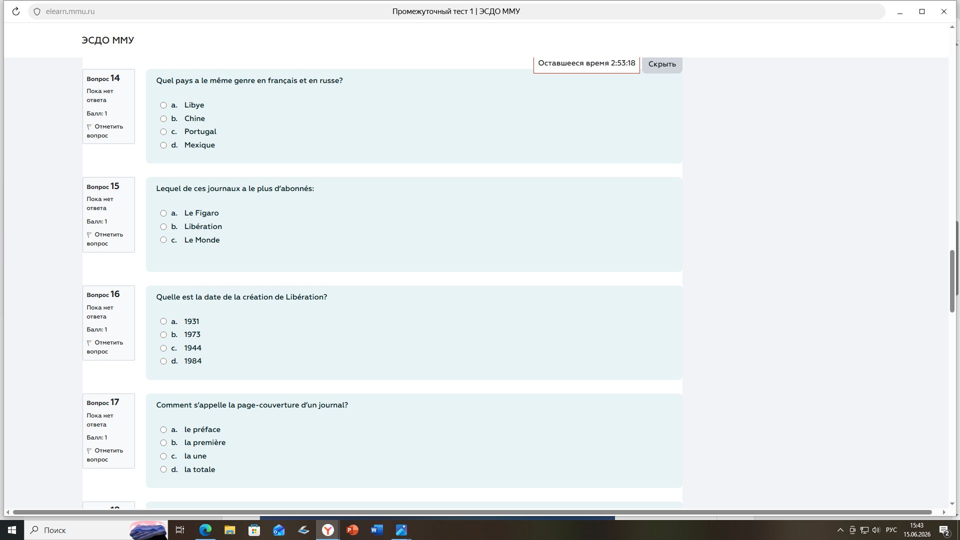Select answer Mexique for question 14
960x540 pixels.
[163, 145]
